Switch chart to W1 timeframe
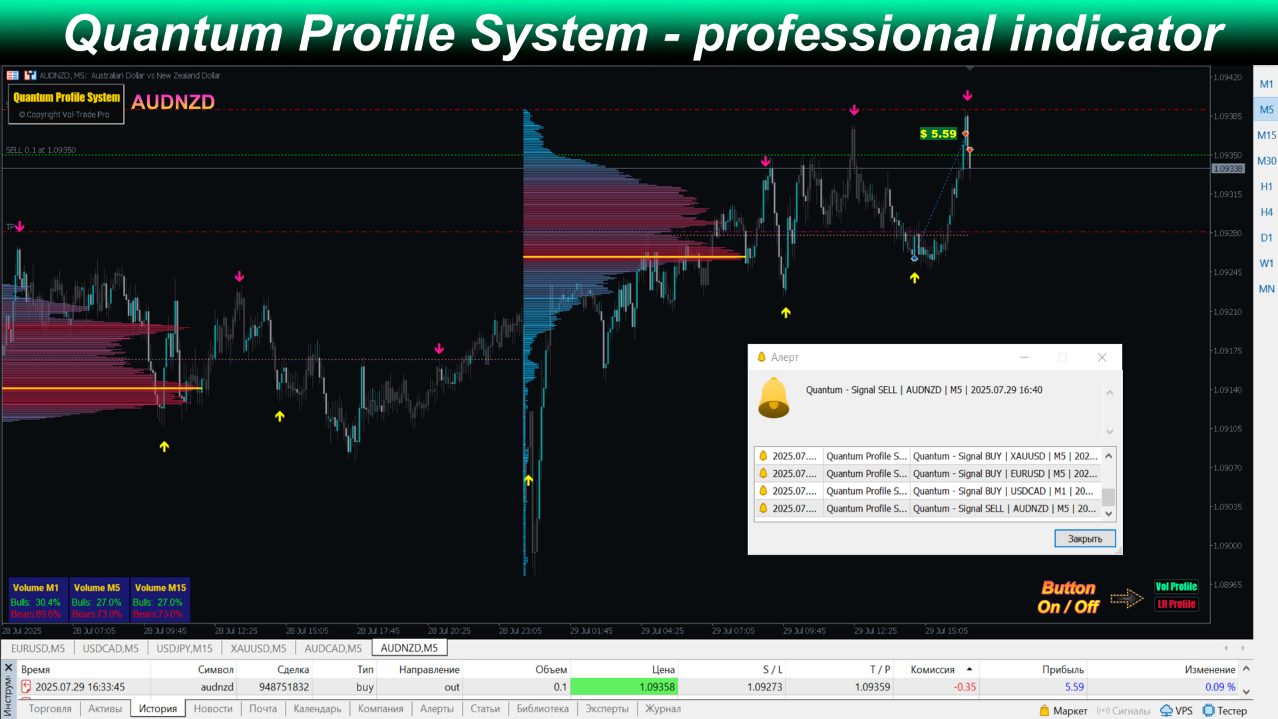 click(x=1266, y=263)
